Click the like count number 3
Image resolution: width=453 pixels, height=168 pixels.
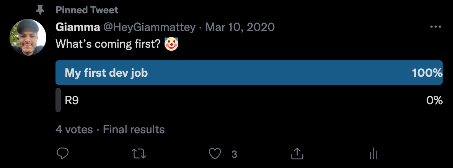click(235, 154)
